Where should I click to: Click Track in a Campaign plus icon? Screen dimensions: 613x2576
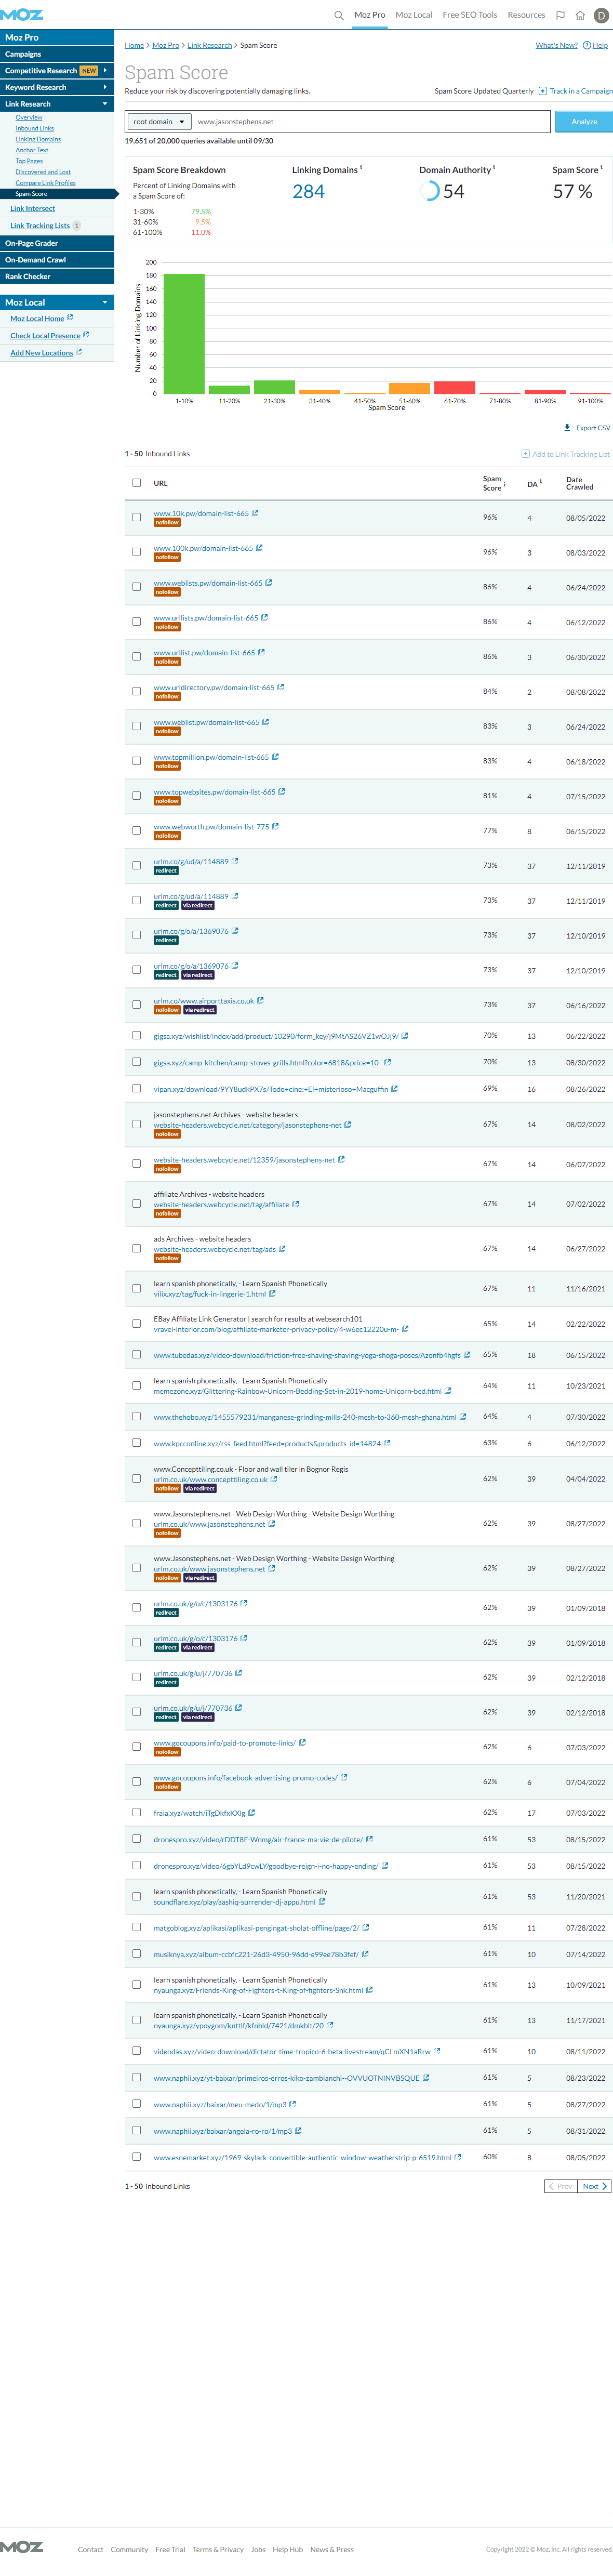[543, 91]
